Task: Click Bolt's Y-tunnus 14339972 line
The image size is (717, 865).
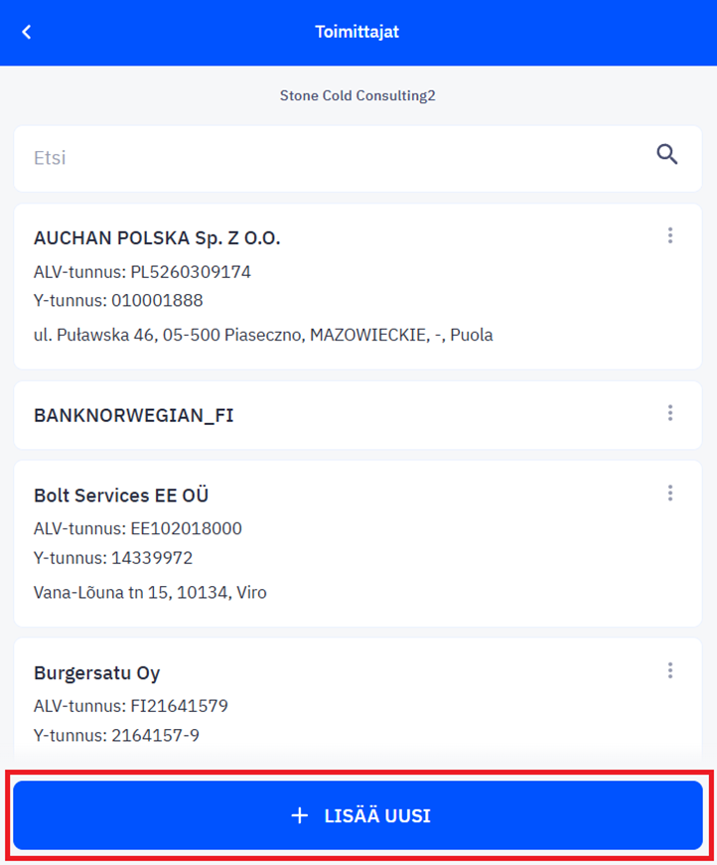Action: pyautogui.click(x=113, y=558)
